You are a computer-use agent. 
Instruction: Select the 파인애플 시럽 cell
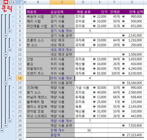tap(38, 26)
